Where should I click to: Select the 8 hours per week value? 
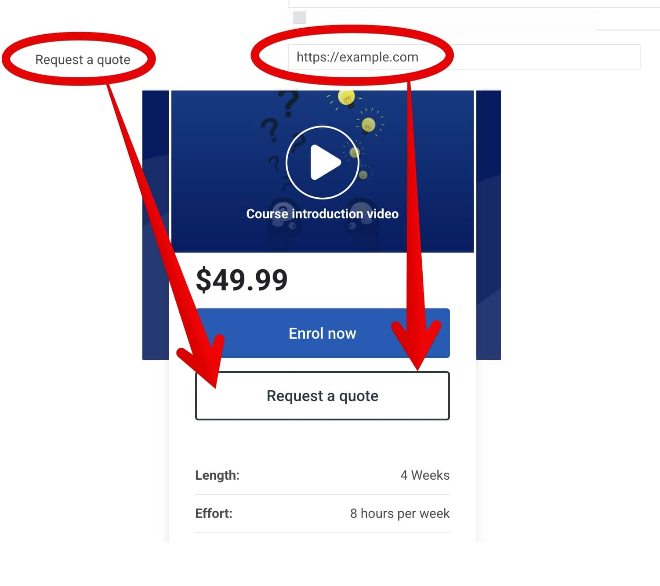(400, 514)
